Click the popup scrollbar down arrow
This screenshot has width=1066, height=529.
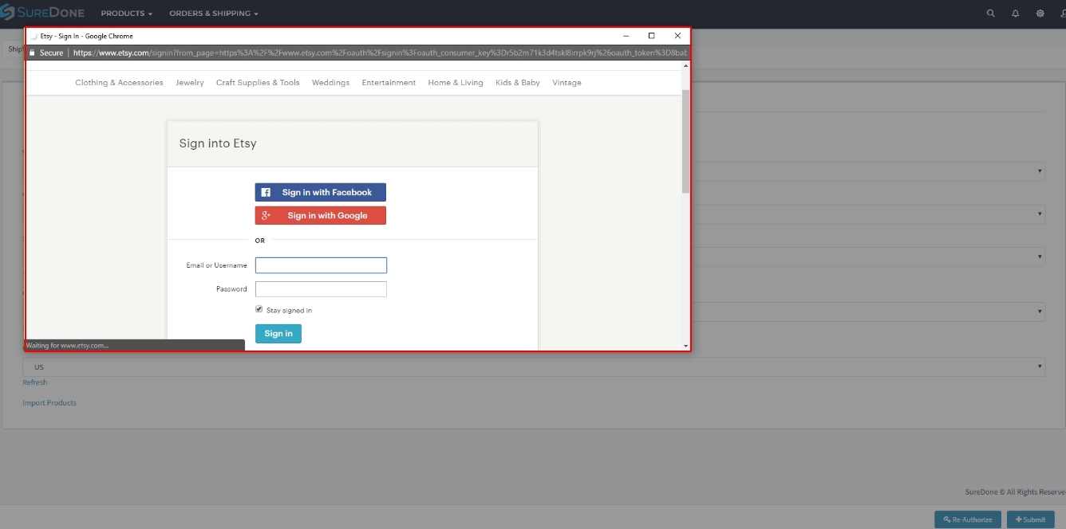point(685,346)
